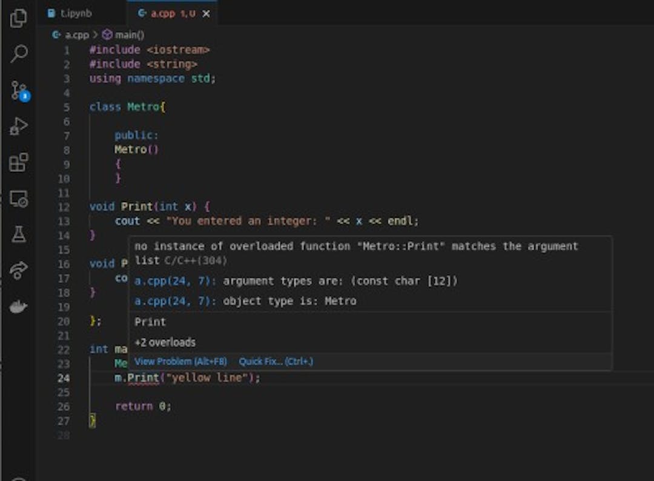Click Quick Fix... in the hover popup
The height and width of the screenshot is (481, 654).
(x=276, y=361)
